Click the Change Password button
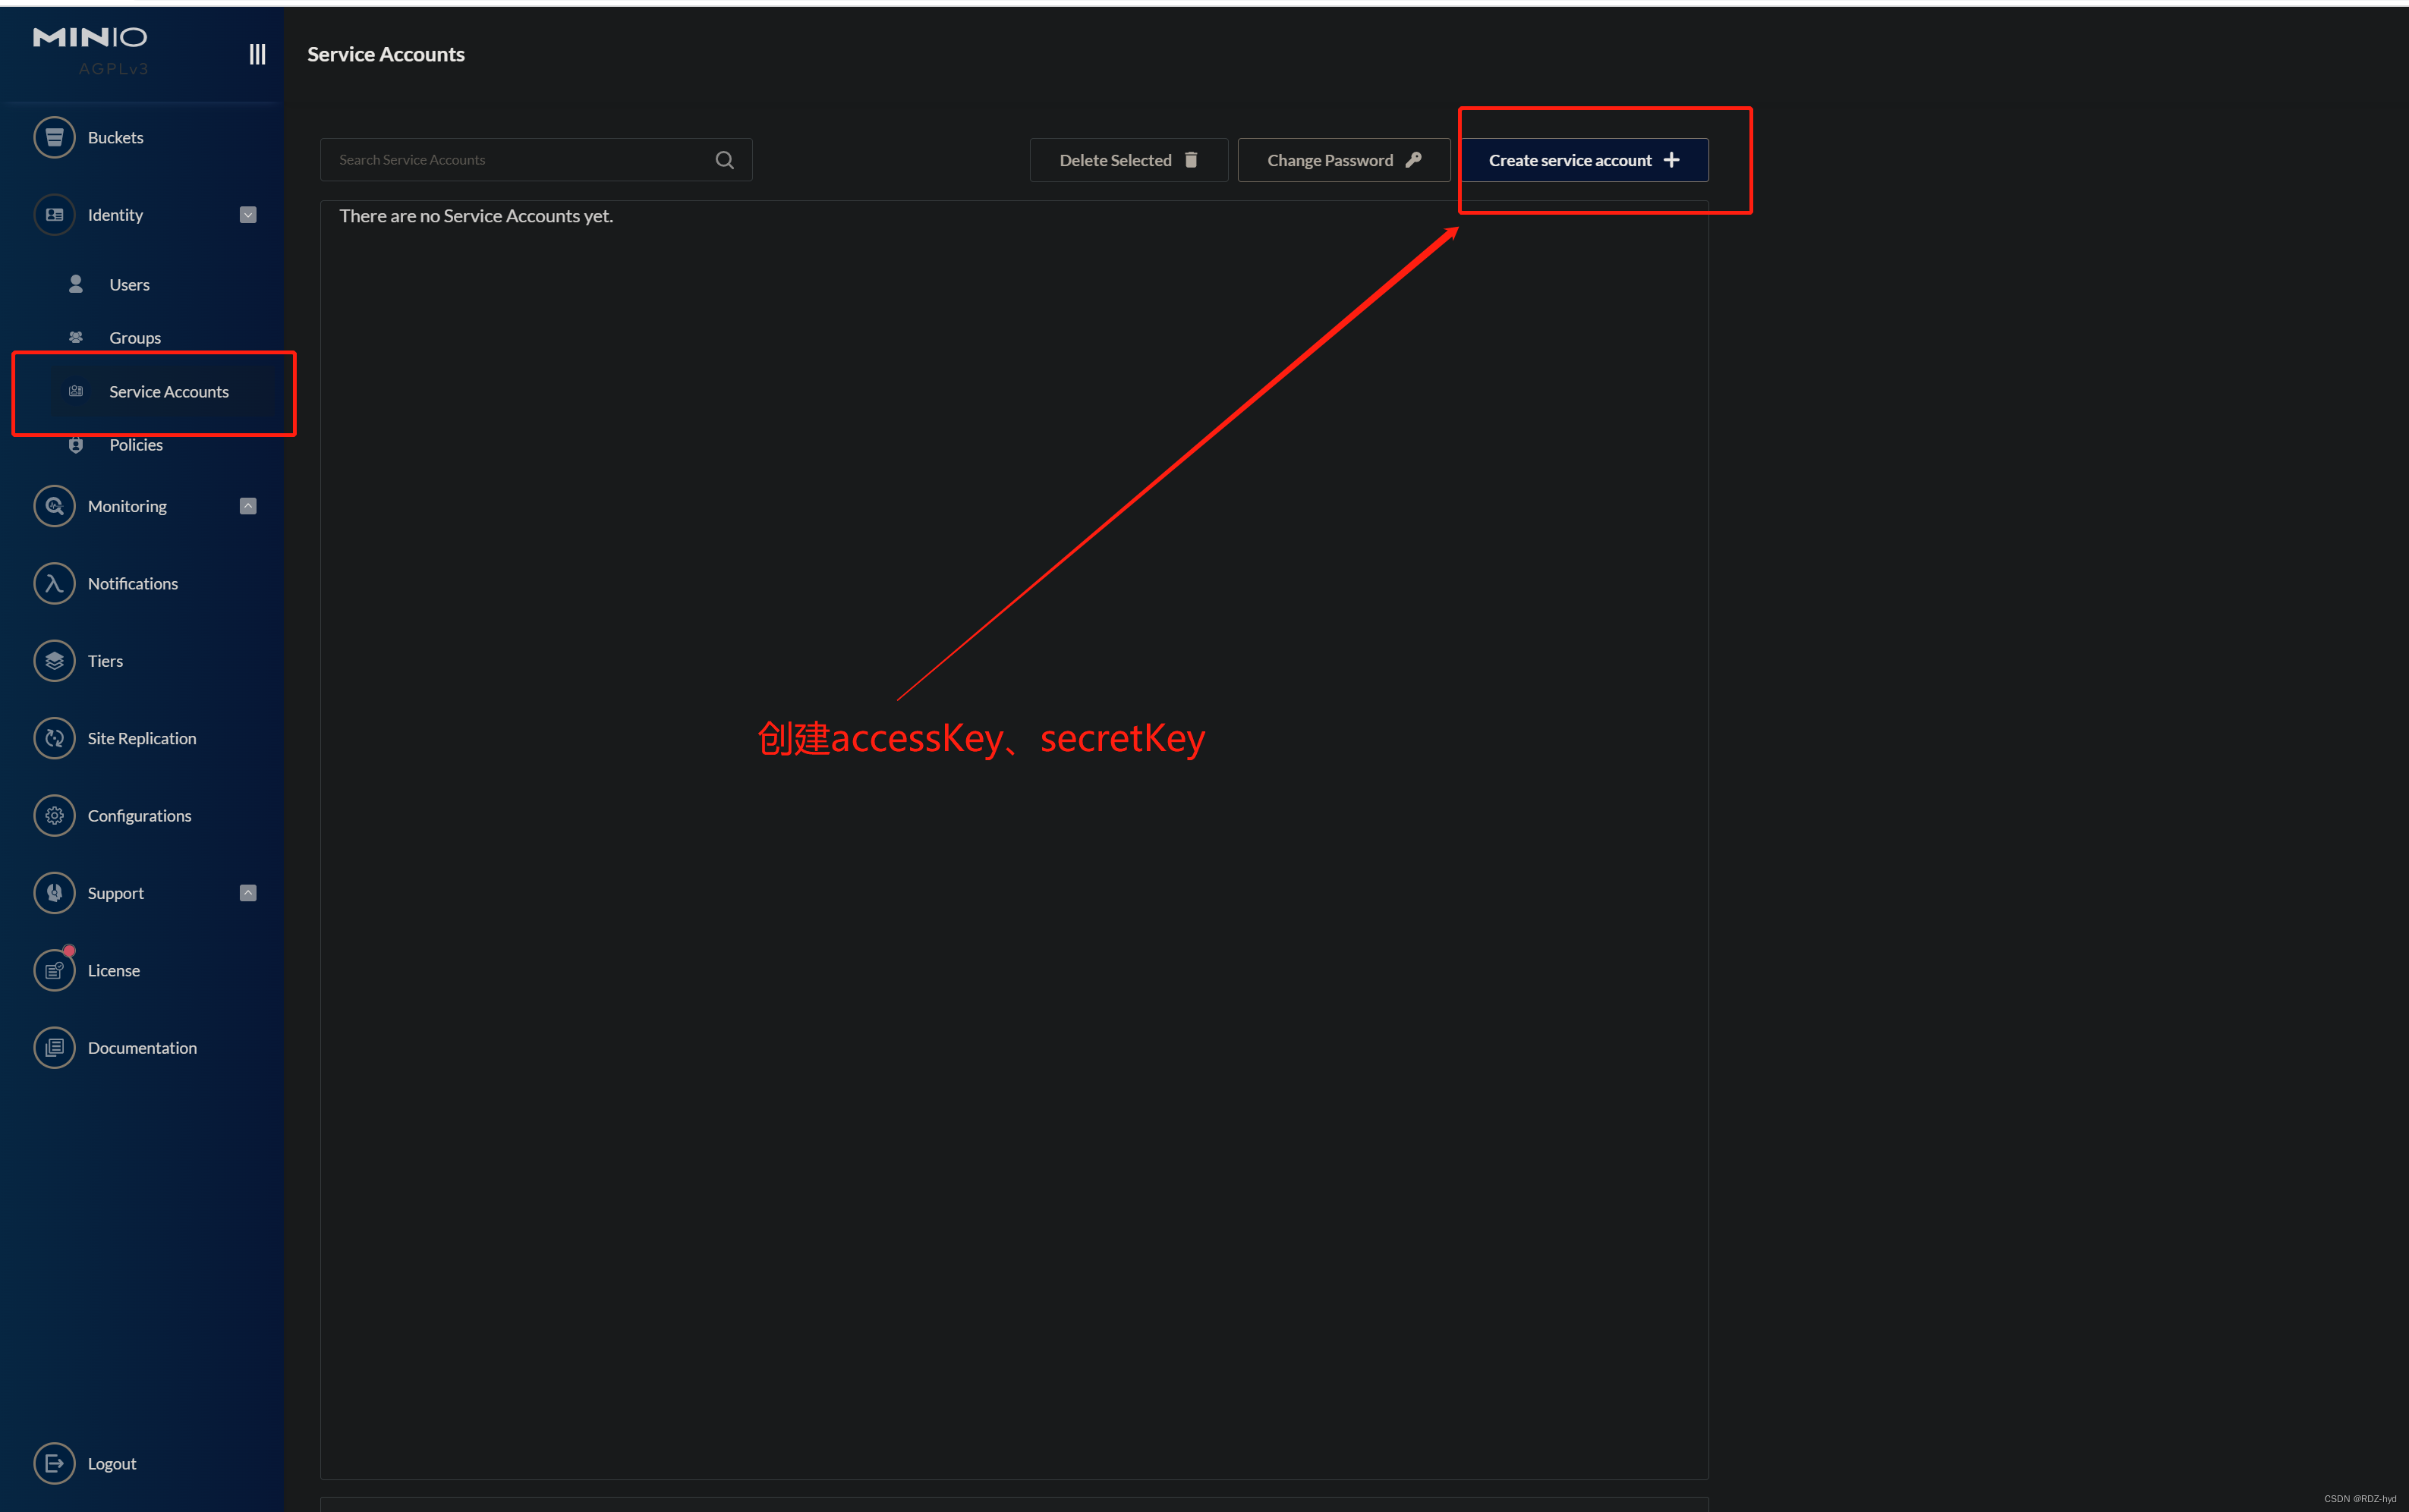2409x1512 pixels. [1341, 159]
